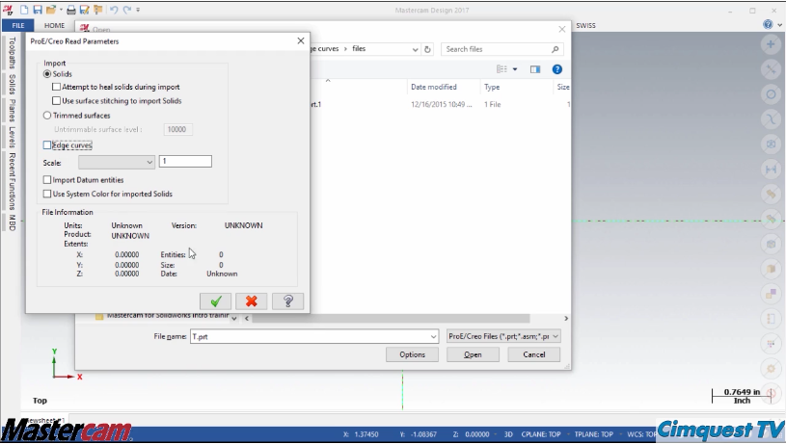Open the Planes side panel tab
The height and width of the screenshot is (444, 786).
point(12,110)
